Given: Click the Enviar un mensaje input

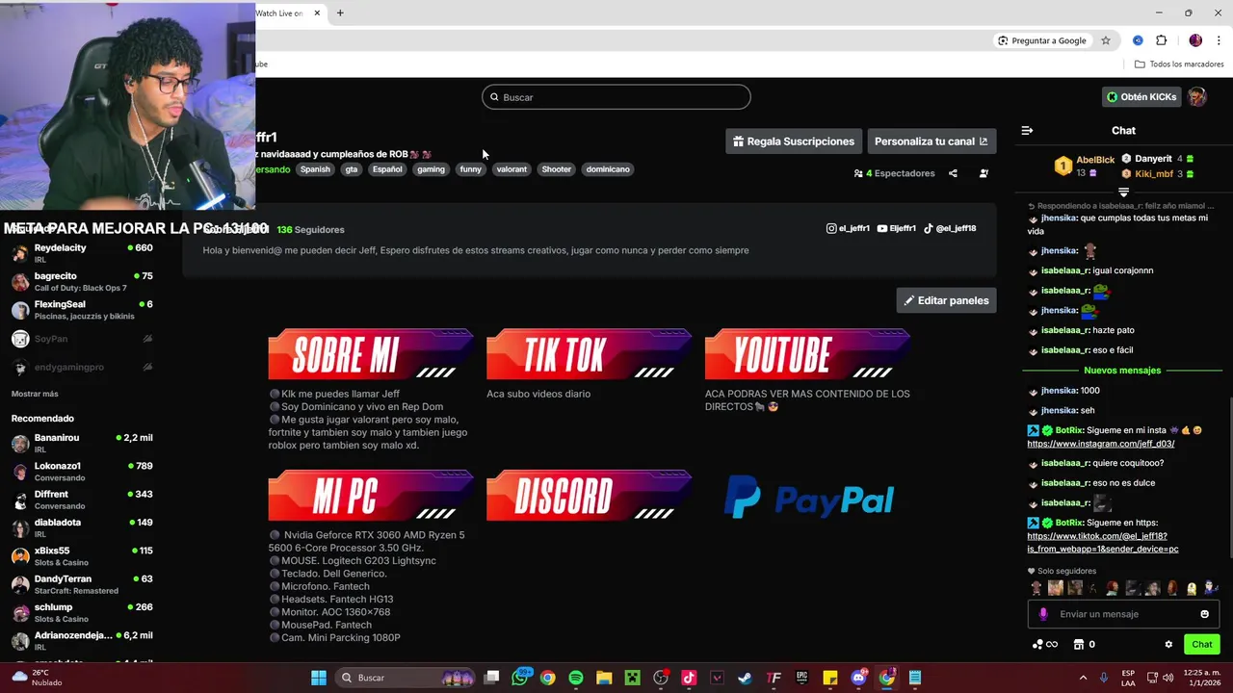Looking at the screenshot, I should click(x=1123, y=614).
